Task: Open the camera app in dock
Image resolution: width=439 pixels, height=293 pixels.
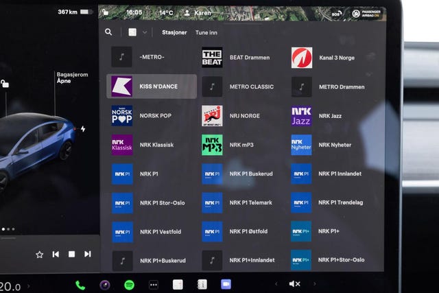Action: (x=105, y=285)
